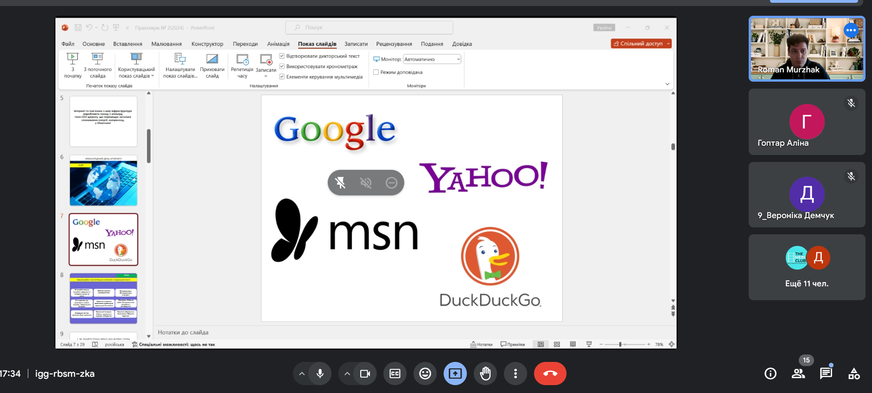Select 9_Вероніка Демчук's participant tile
The height and width of the screenshot is (393, 872).
[x=807, y=195]
